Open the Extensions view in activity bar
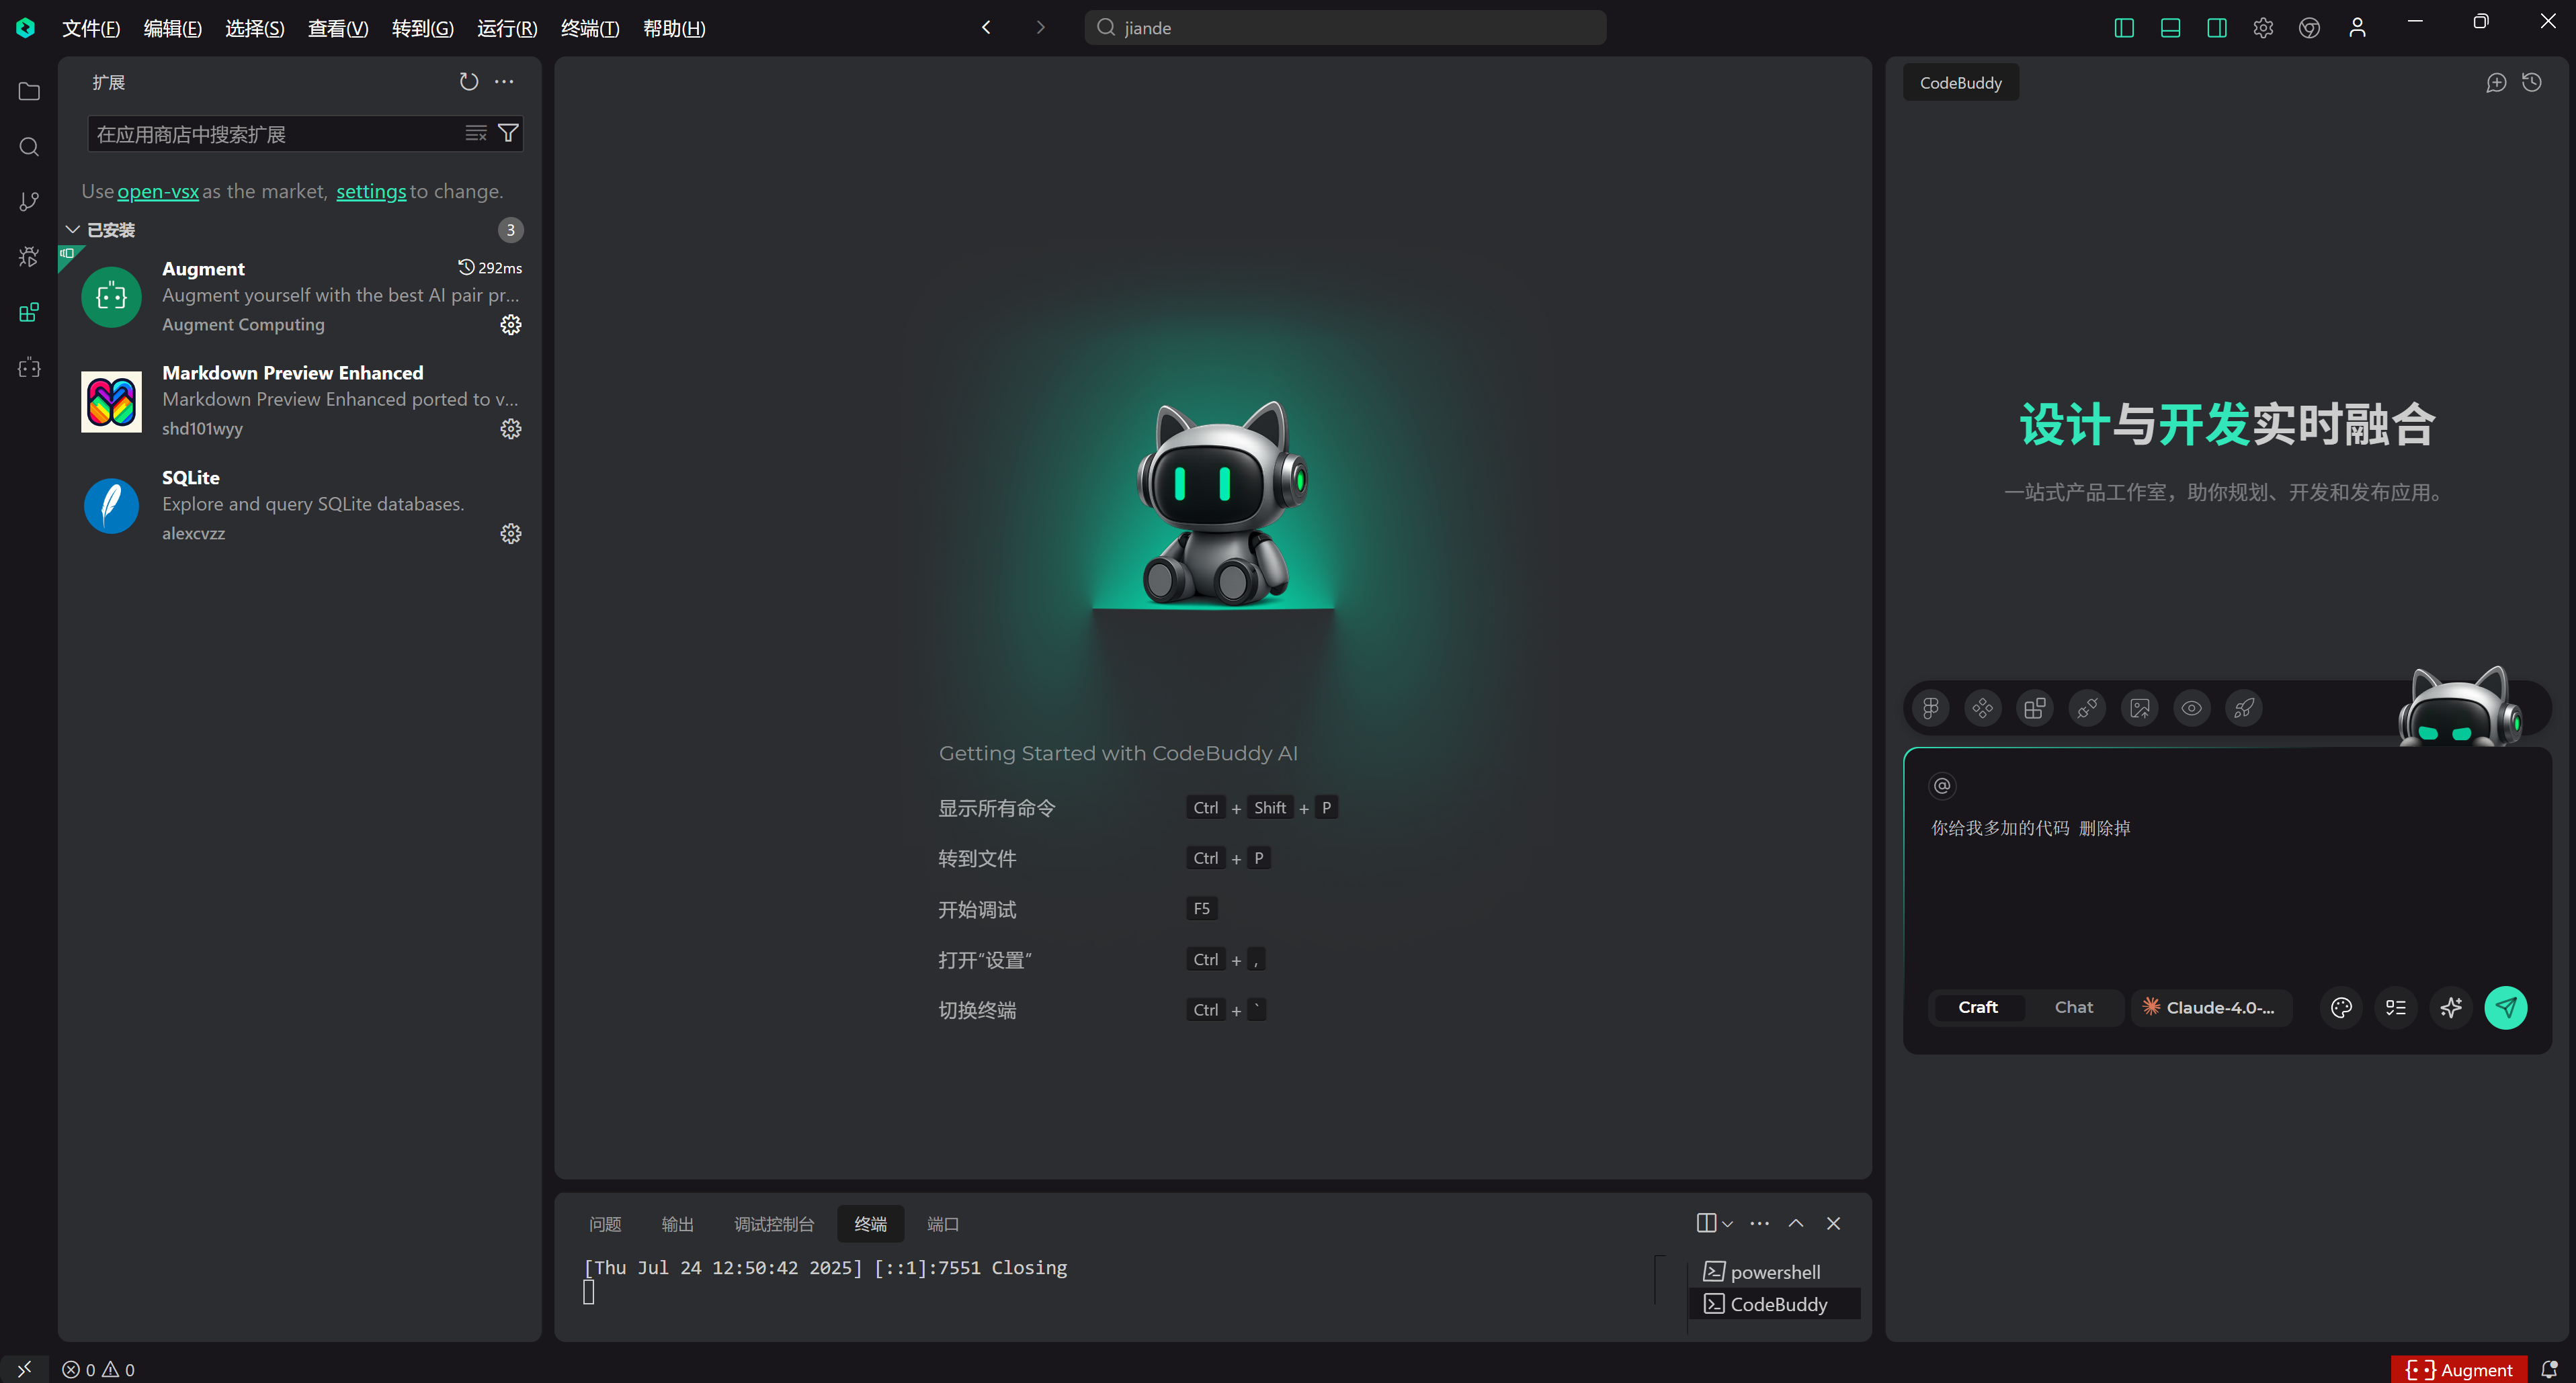The image size is (2576, 1383). coord(29,313)
